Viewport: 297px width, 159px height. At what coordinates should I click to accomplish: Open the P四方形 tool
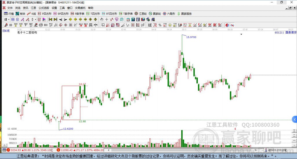tap(45, 14)
